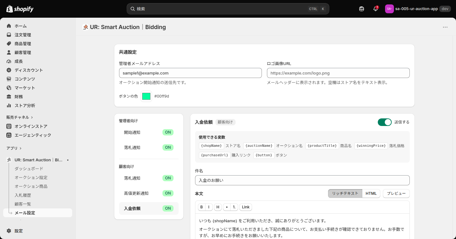Toggle ON badge for 管理者向け 落札通知
Viewport: 456px width, 239px height.
(x=168, y=147)
